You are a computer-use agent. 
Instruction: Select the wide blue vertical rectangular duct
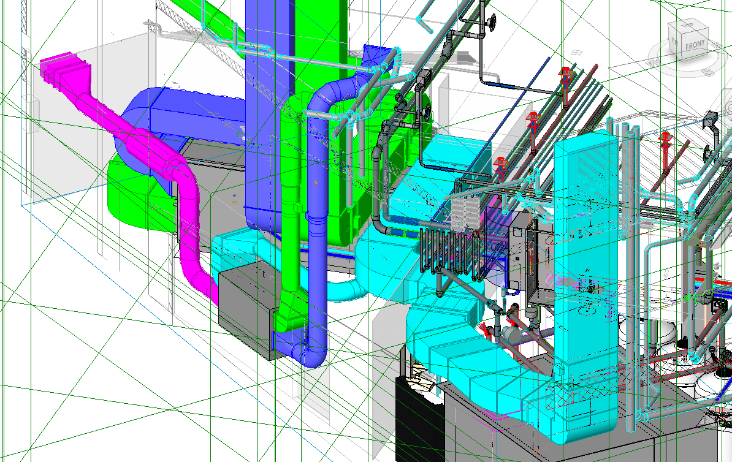(x=264, y=123)
